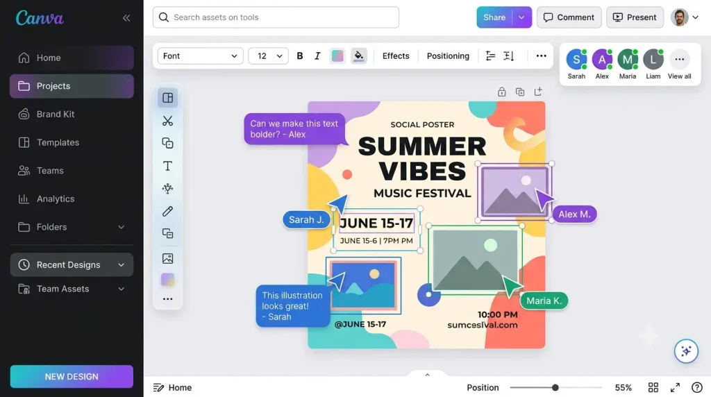The image size is (711, 397).
Task: Toggle italic formatting
Action: (317, 56)
